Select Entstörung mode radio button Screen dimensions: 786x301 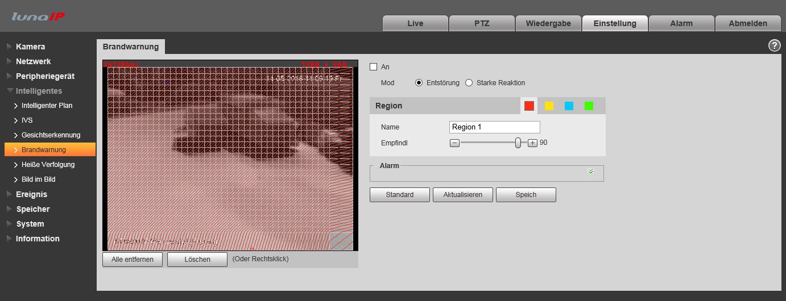[x=419, y=83]
